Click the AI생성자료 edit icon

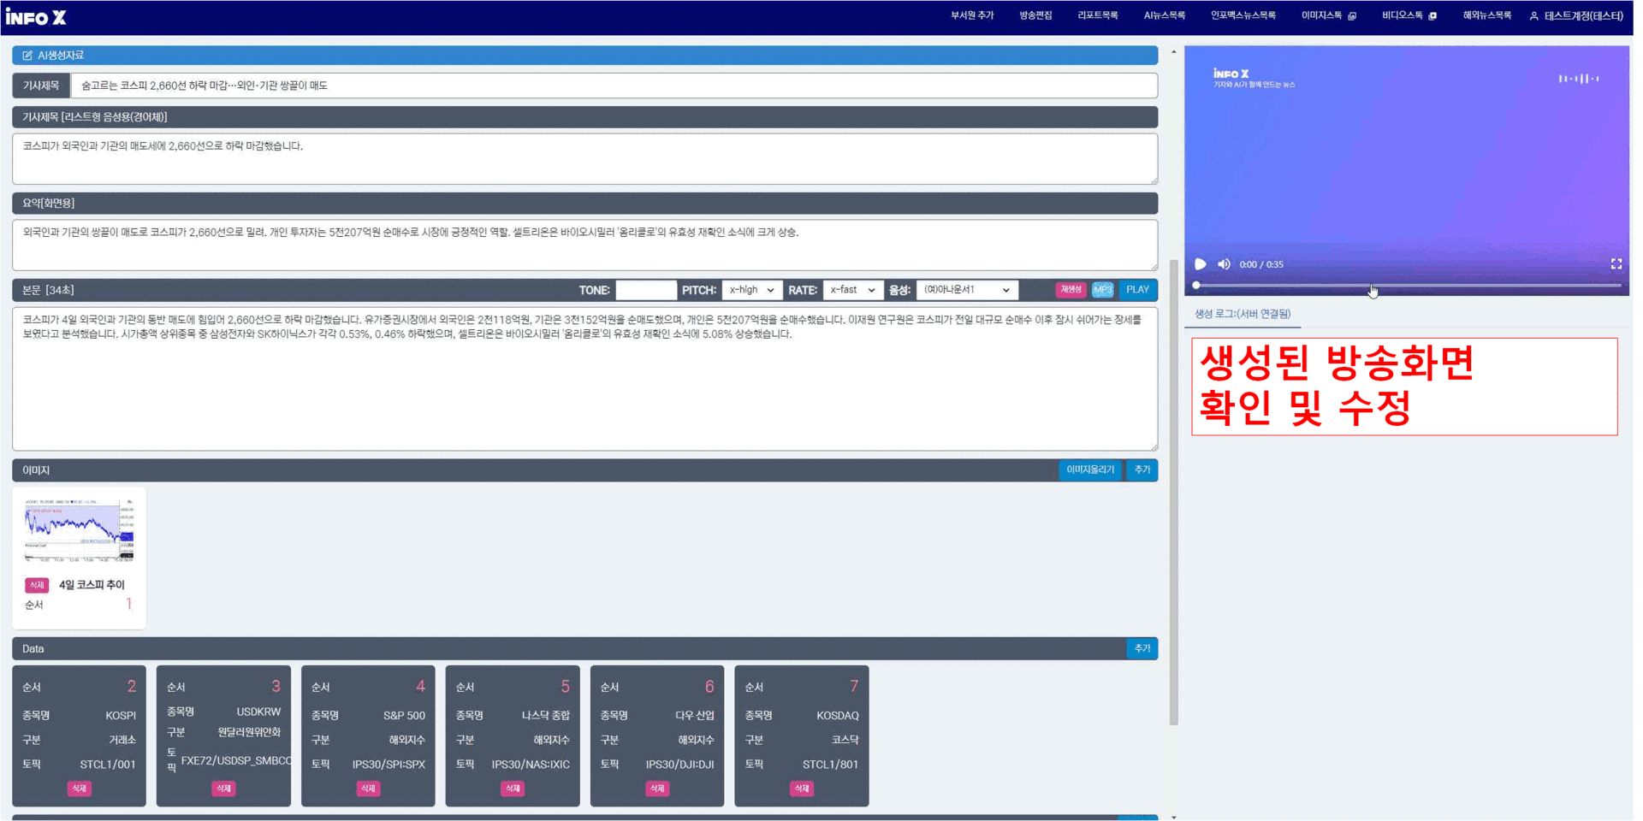(27, 56)
